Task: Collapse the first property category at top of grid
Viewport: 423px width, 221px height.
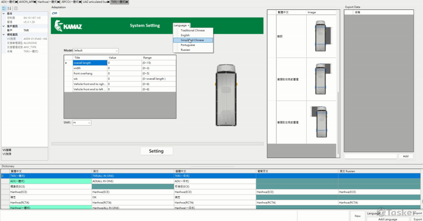Action: pos(3,14)
